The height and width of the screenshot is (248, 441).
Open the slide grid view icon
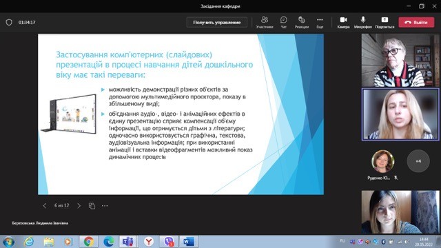pos(92,206)
